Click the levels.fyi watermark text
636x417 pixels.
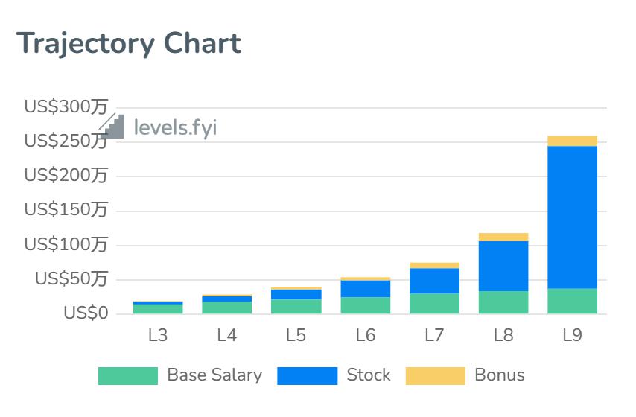pos(175,127)
